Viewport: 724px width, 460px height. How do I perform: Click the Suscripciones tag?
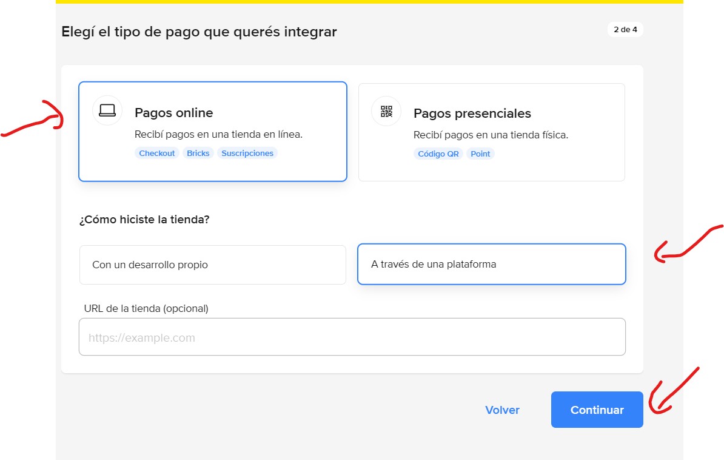pos(247,154)
